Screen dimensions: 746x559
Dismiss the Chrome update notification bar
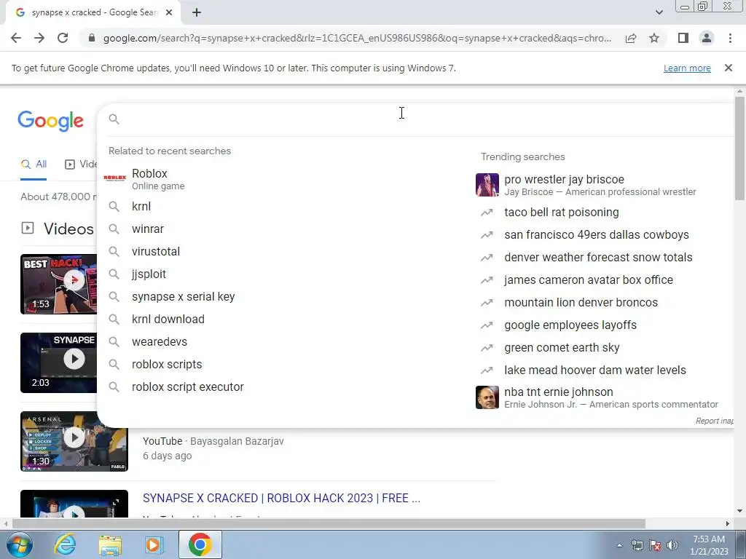click(x=729, y=68)
